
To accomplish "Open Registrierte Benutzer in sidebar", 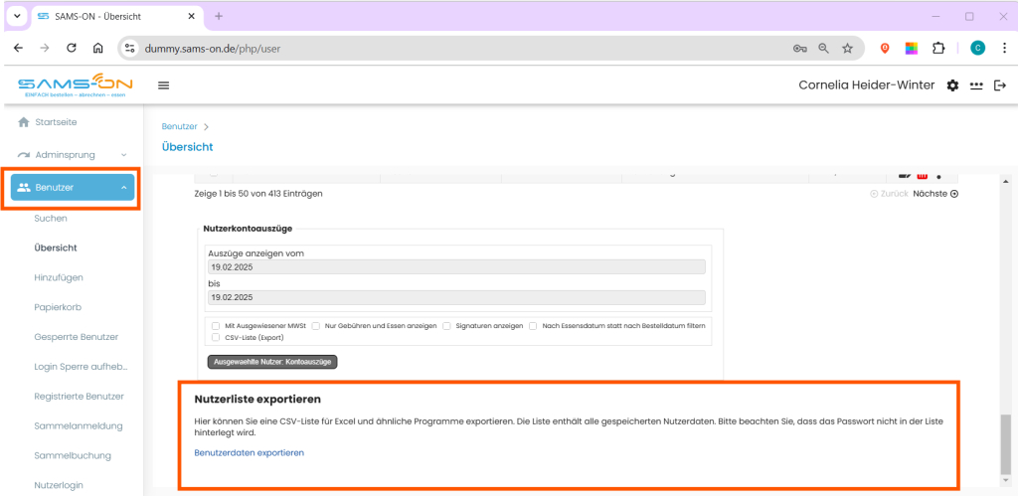I will click(80, 396).
